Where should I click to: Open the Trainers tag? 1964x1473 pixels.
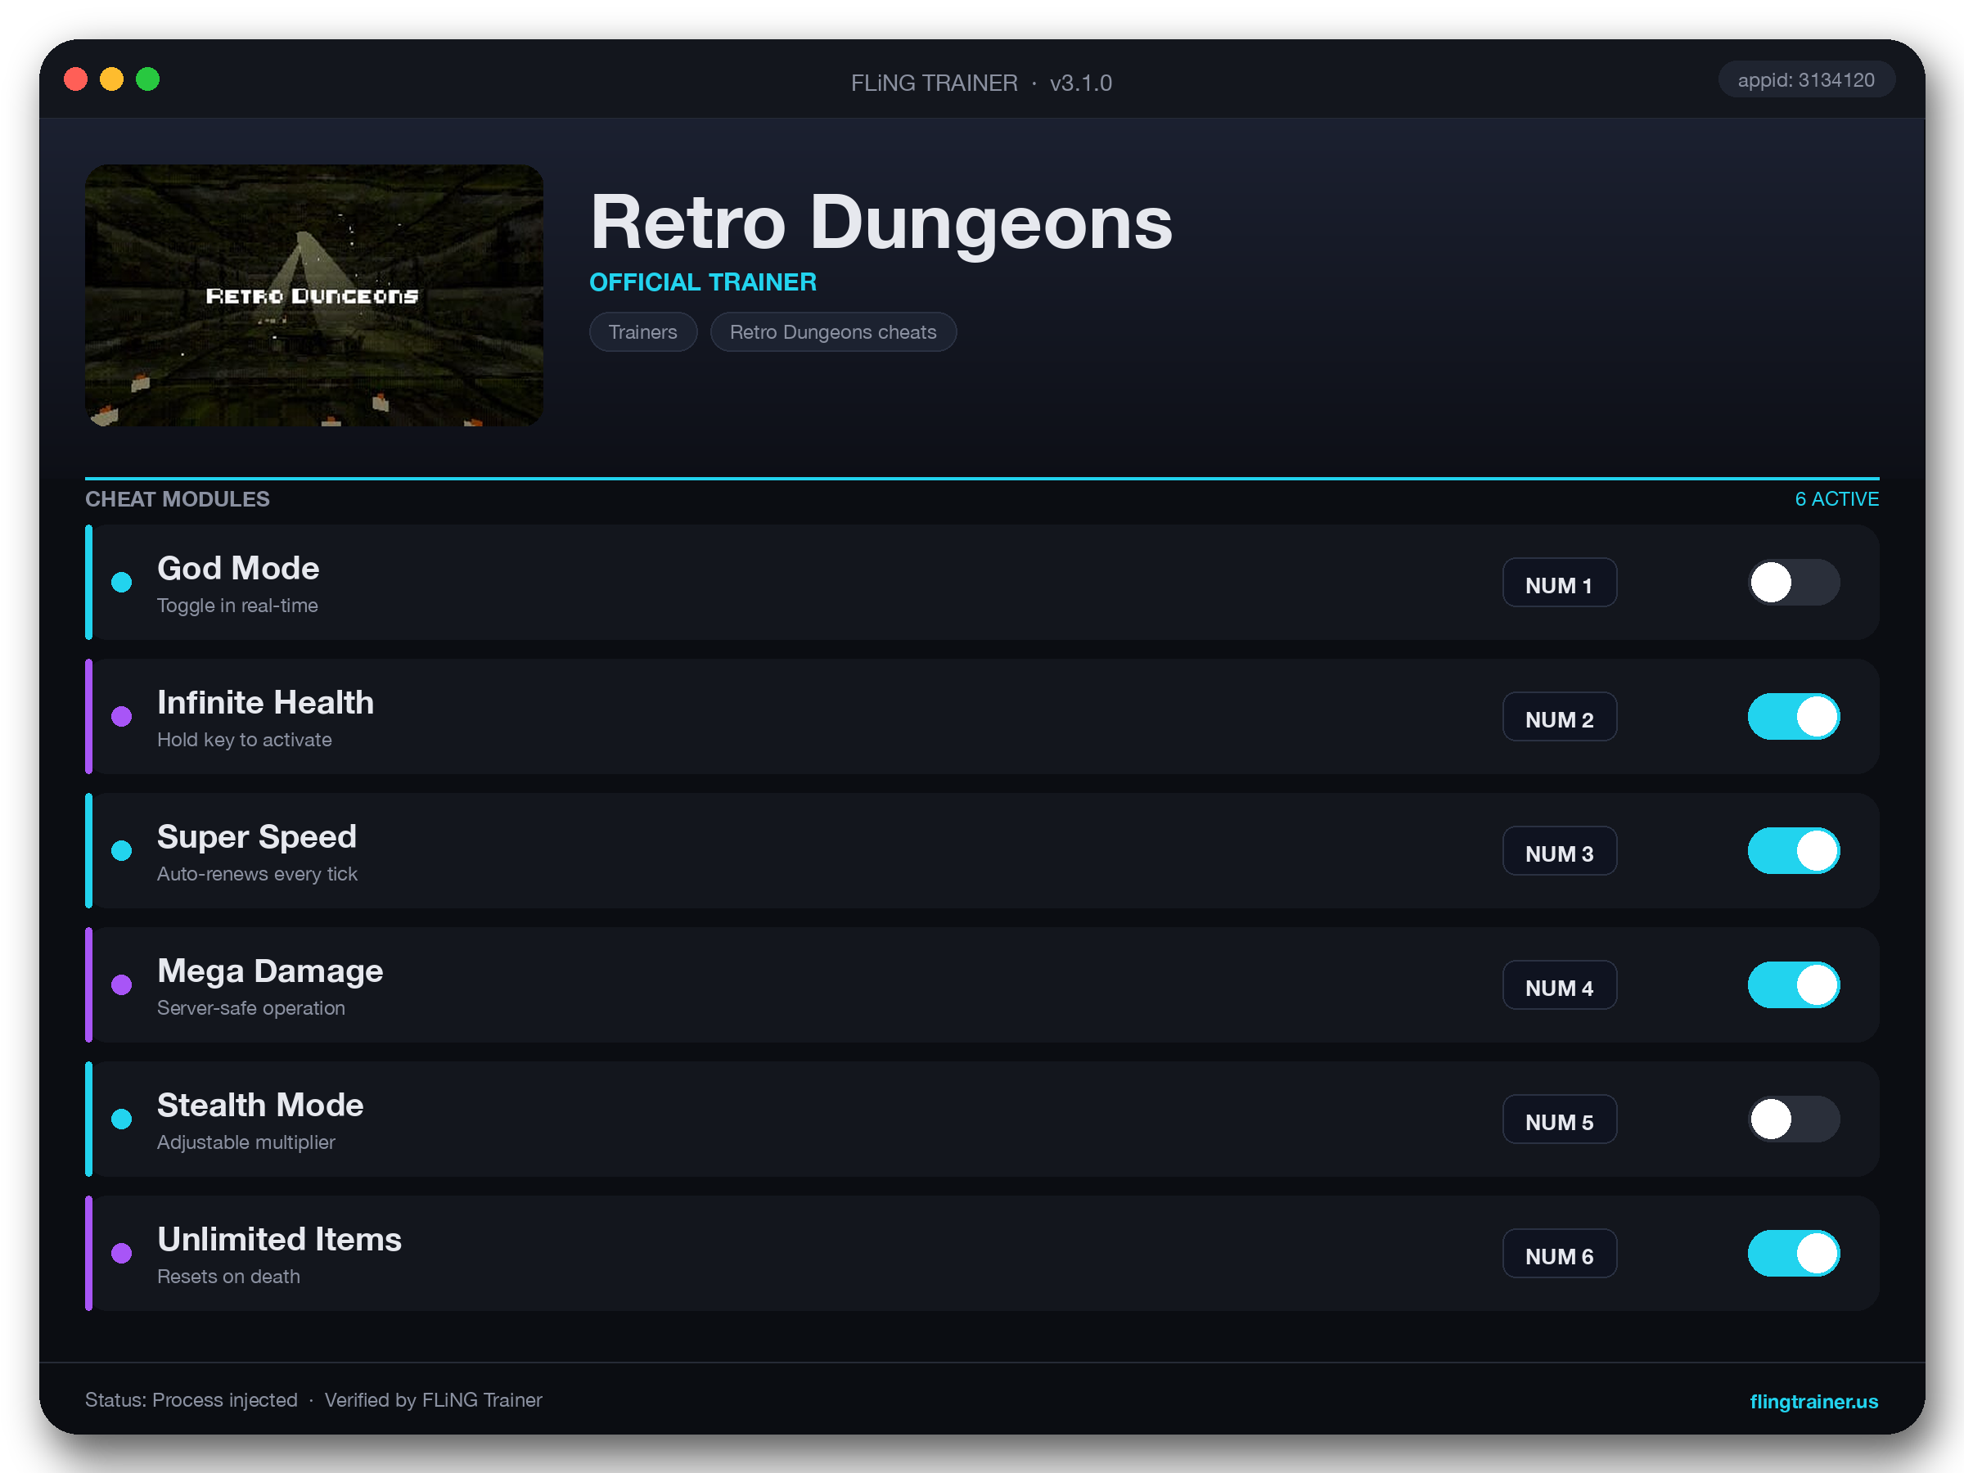(x=643, y=332)
